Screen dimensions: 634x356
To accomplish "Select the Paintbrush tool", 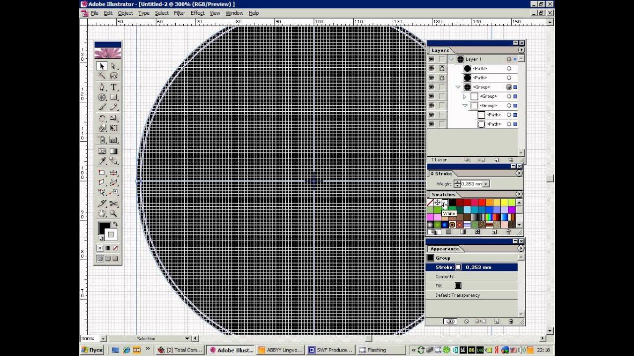I will 102,107.
